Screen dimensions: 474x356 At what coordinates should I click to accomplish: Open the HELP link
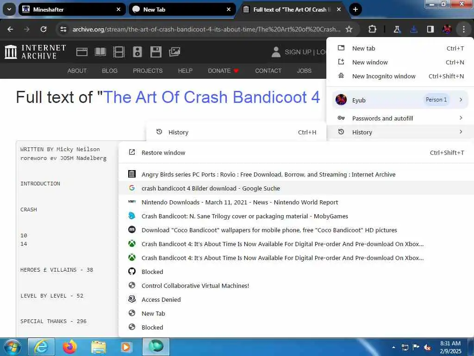pyautogui.click(x=185, y=71)
